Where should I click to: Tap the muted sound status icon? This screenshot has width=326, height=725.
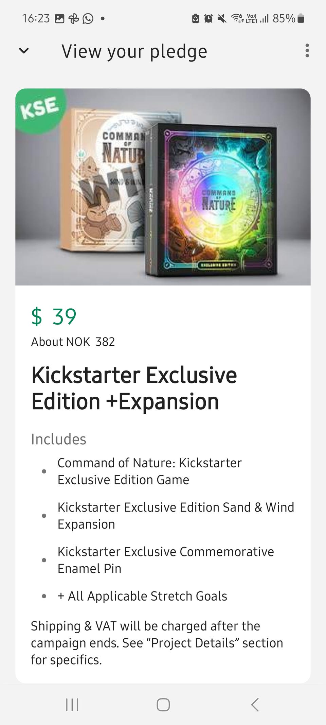(222, 18)
